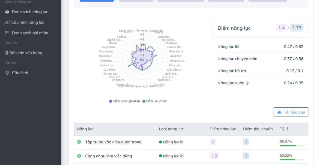Image resolution: width=314 pixels, height=165 pixels.
Task: Click the checklist icon beside Danh sách ghi nhận
Action: click(x=7, y=33)
